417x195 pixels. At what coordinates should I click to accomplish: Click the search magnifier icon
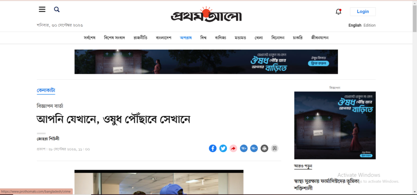(57, 9)
